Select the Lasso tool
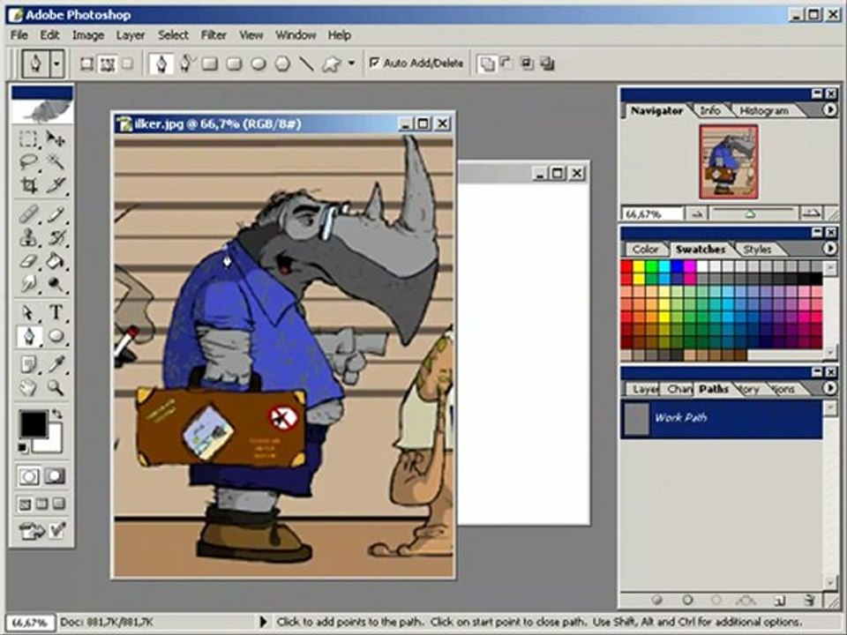 coord(27,162)
